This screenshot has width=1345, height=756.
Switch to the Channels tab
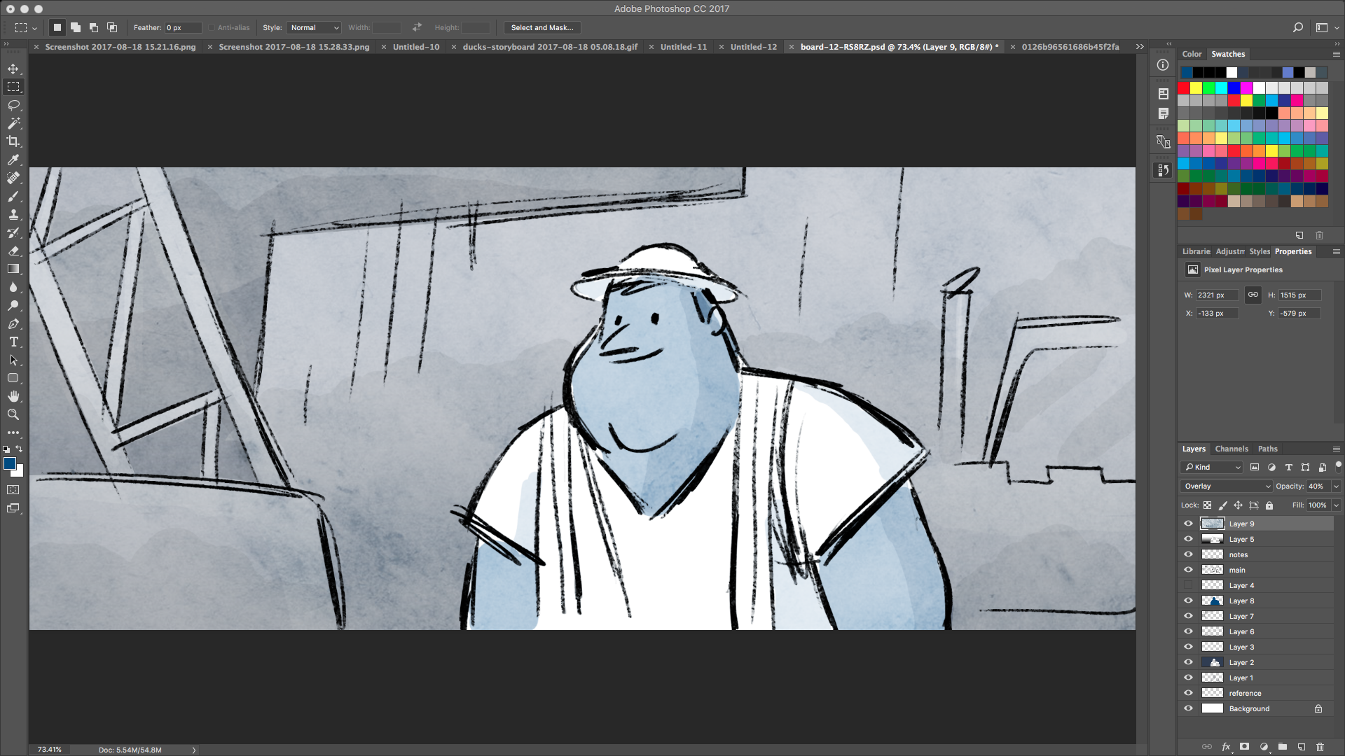click(1232, 449)
